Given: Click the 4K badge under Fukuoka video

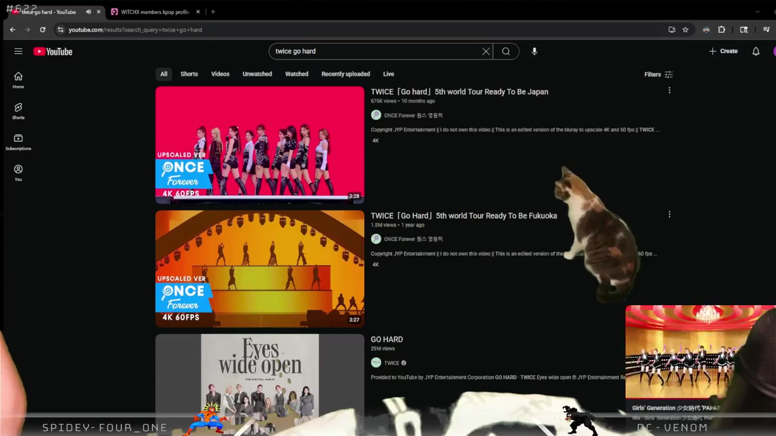Looking at the screenshot, I should 375,264.
